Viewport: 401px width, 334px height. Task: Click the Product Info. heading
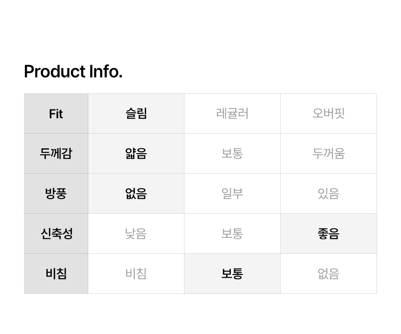[73, 72]
